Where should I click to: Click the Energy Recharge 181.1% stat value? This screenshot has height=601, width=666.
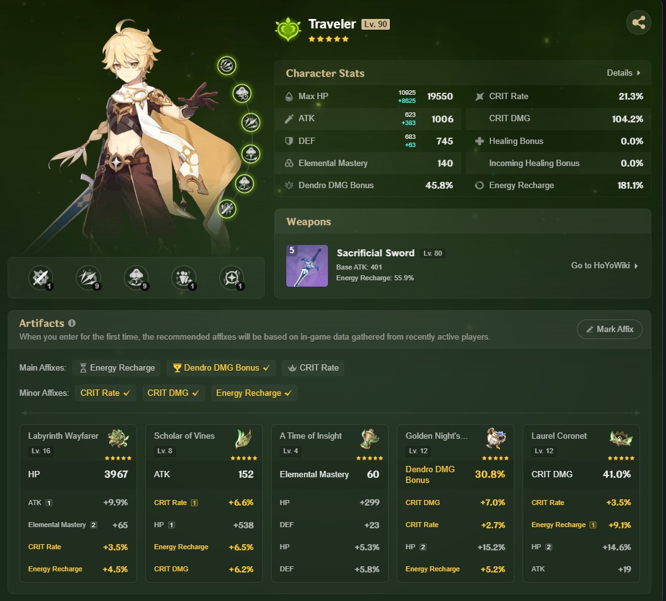point(630,186)
